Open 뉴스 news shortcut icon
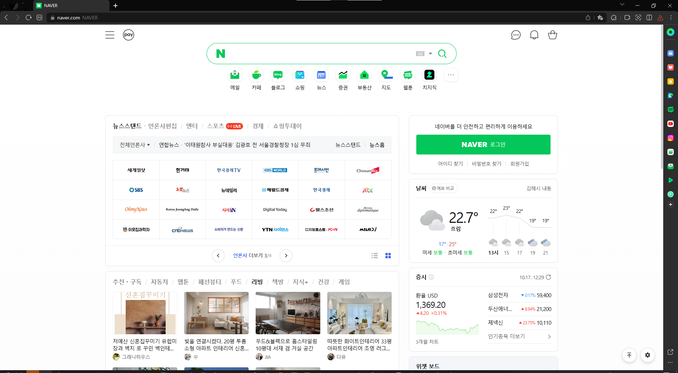Image resolution: width=678 pixels, height=373 pixels. (321, 75)
